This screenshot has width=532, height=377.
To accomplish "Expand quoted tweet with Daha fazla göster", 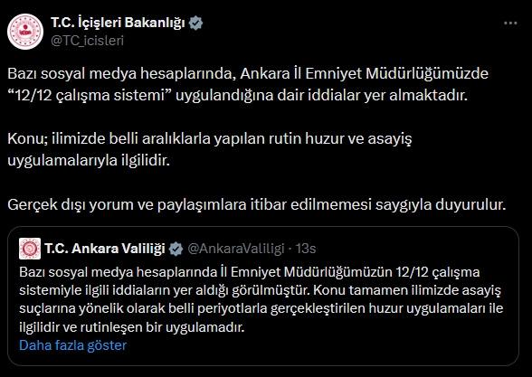I will coord(73,345).
